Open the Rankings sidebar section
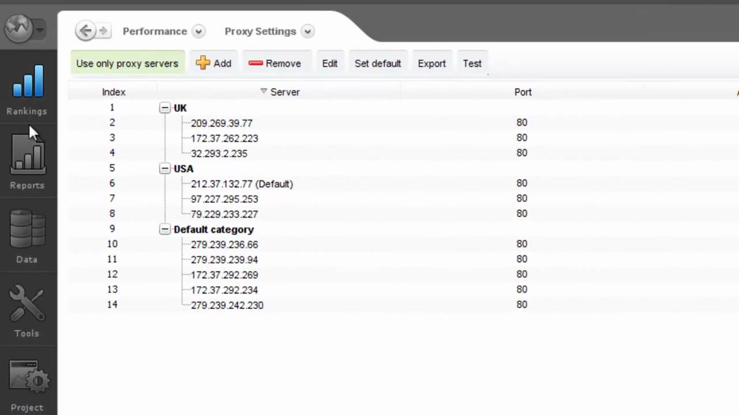This screenshot has width=739, height=415. [x=27, y=89]
